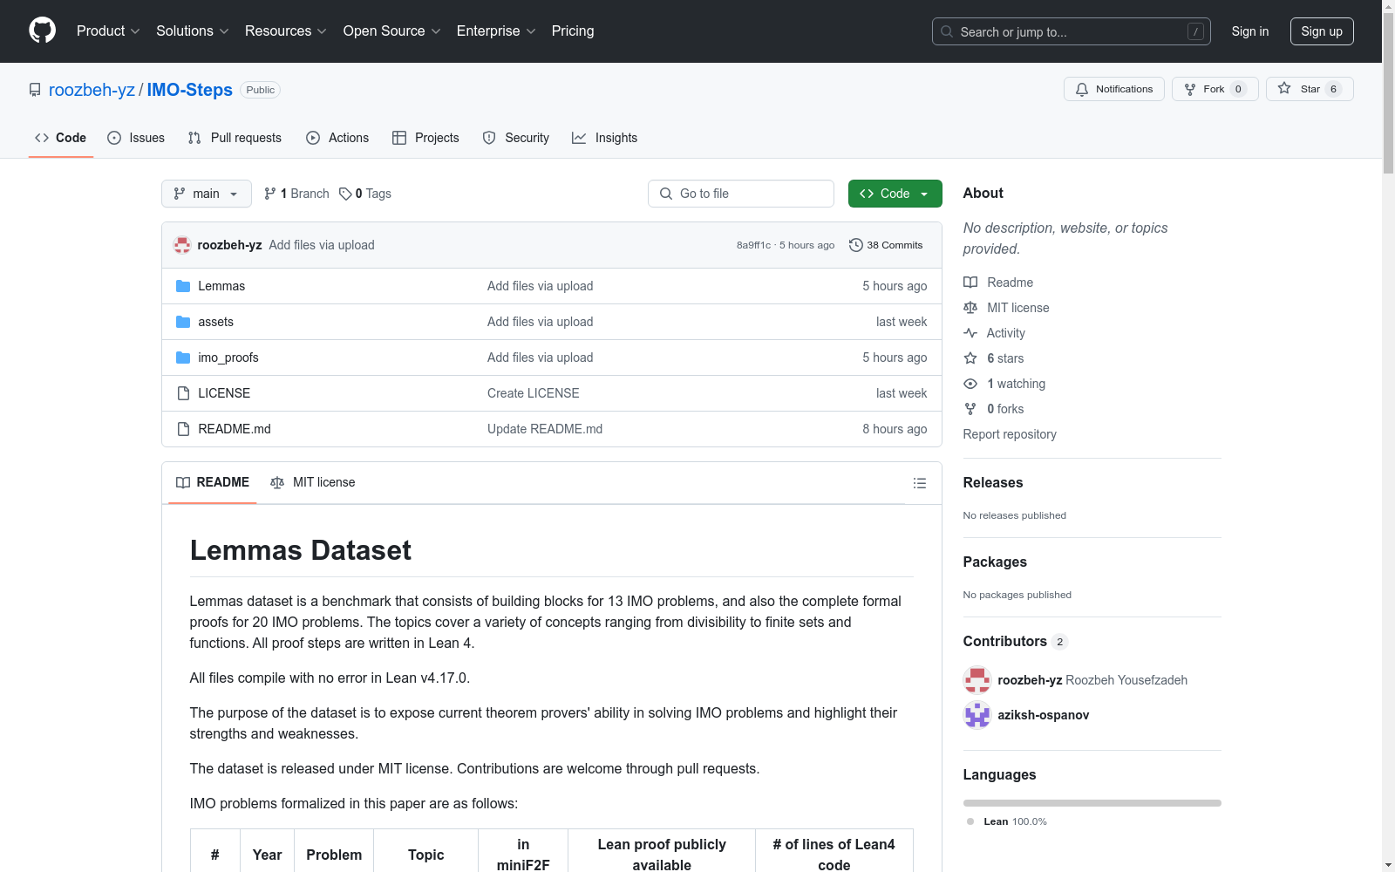The width and height of the screenshot is (1395, 872).
Task: Click the Notifications bell button
Action: click(1114, 89)
